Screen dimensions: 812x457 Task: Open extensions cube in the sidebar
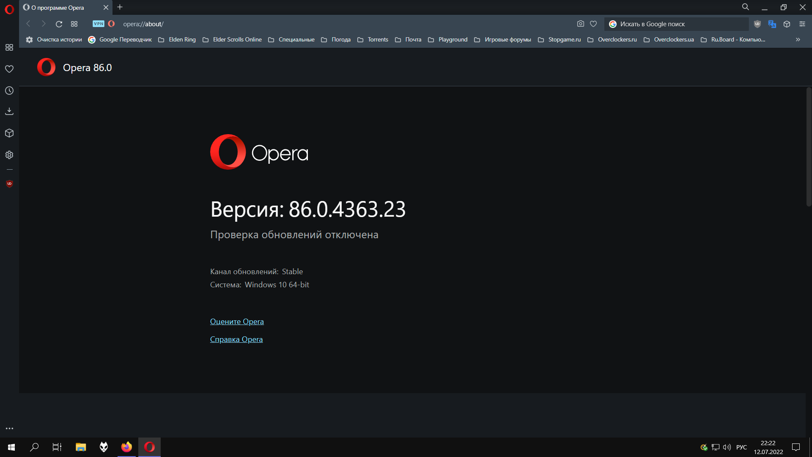point(9,133)
